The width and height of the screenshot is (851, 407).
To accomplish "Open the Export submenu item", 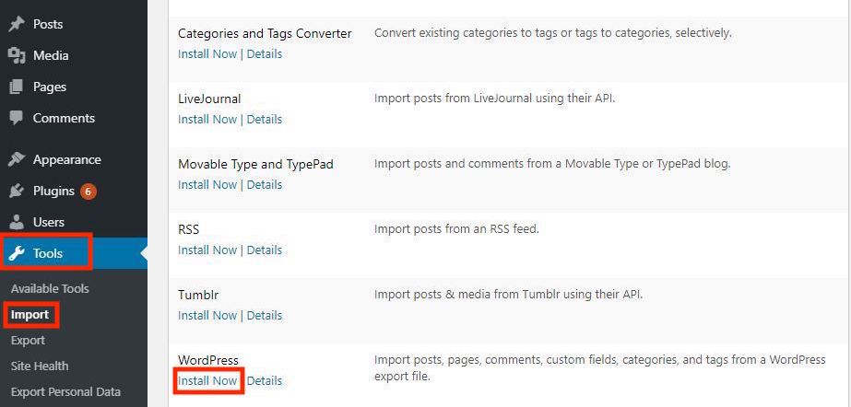I will point(28,340).
